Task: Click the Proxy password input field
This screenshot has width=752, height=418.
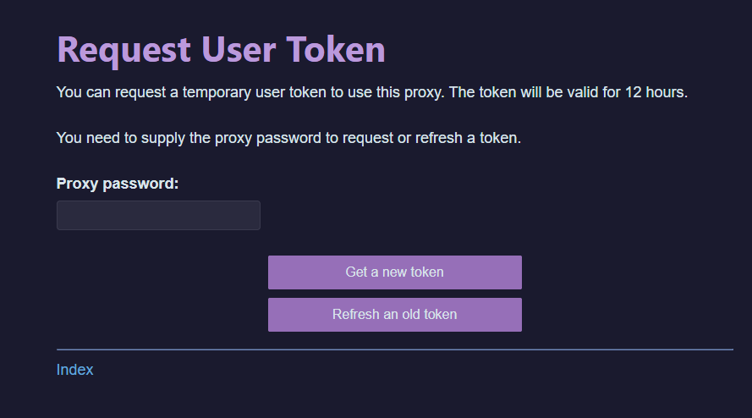Action: [158, 215]
